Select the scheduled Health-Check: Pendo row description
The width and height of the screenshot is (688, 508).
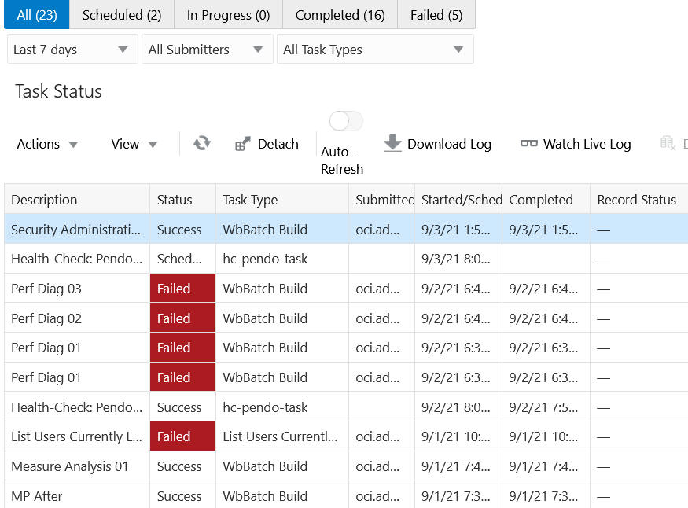tap(77, 259)
